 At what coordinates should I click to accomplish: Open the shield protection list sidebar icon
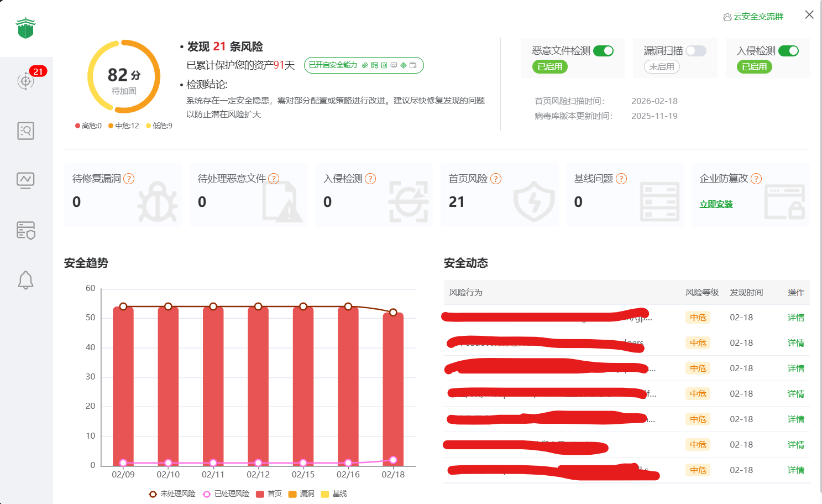(26, 230)
